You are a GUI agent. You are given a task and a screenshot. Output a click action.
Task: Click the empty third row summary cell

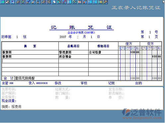[x=30, y=61]
